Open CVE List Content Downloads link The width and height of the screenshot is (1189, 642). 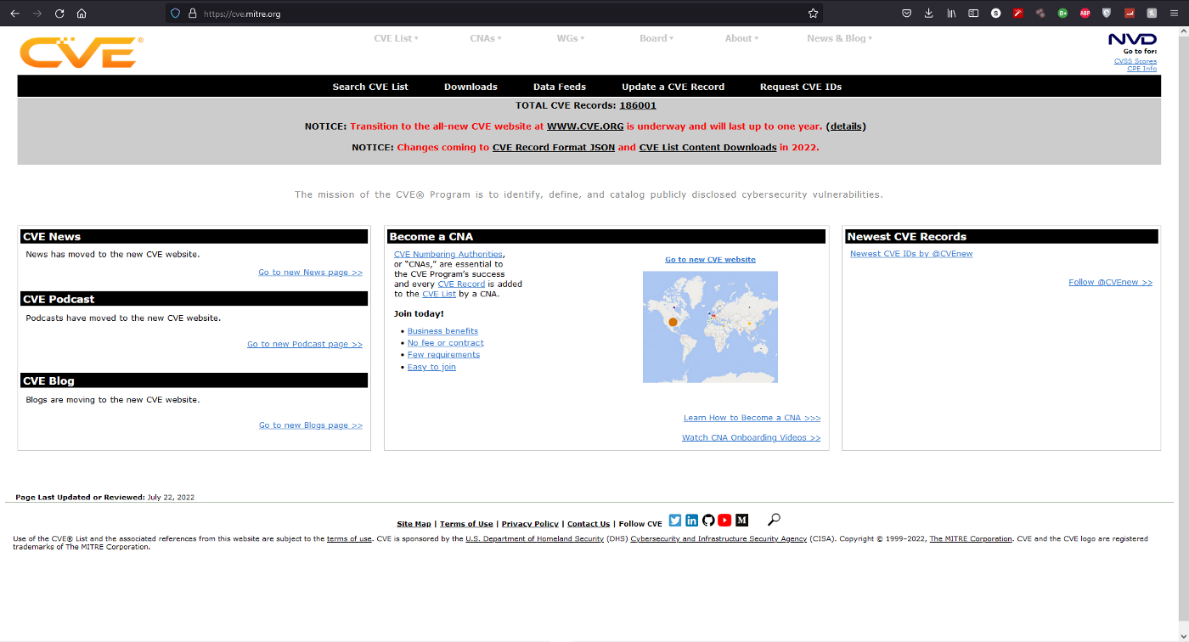pos(707,147)
